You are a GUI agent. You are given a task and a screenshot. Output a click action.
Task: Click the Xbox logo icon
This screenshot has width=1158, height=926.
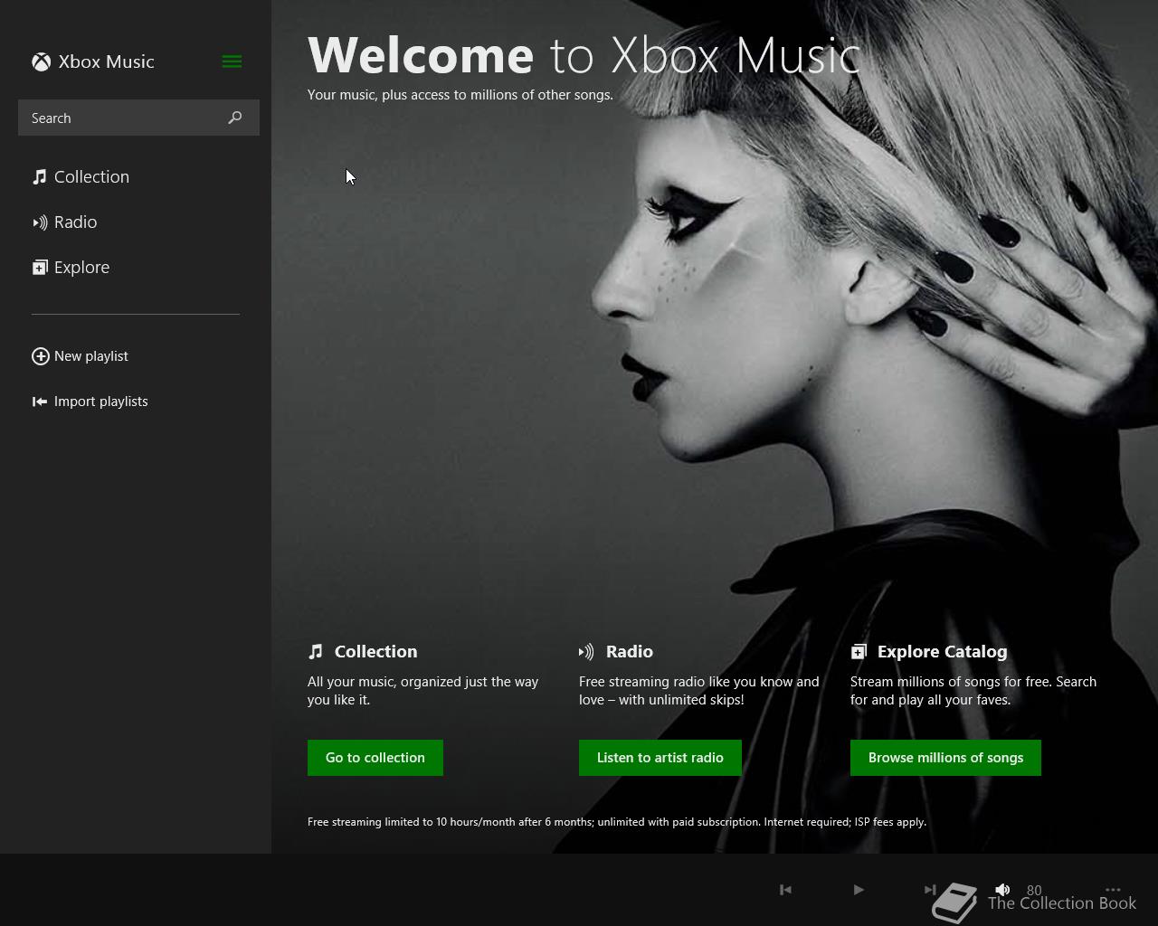tap(41, 61)
